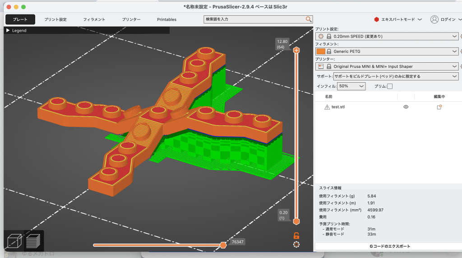
Task: Click the green zoom window button
Action: coord(23,7)
